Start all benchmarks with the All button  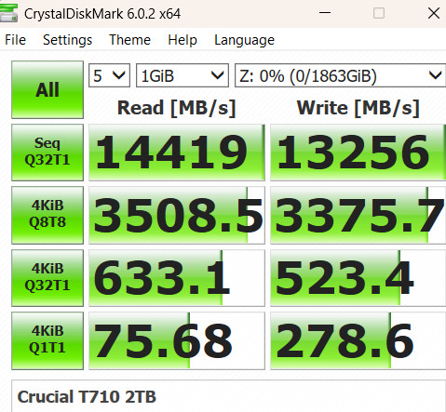click(x=47, y=90)
